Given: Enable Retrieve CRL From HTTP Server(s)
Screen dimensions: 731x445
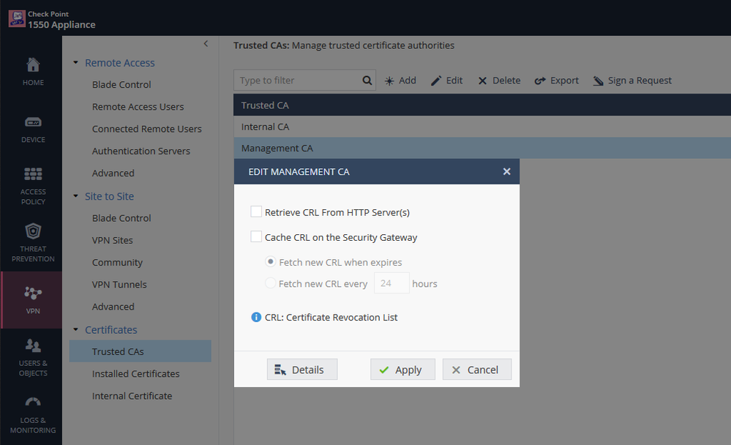Looking at the screenshot, I should [256, 212].
